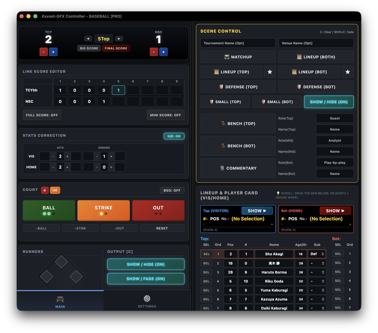Image resolution: width=378 pixels, height=333 pixels.
Task: Increase HOME hits with plus
Action: click(67, 167)
